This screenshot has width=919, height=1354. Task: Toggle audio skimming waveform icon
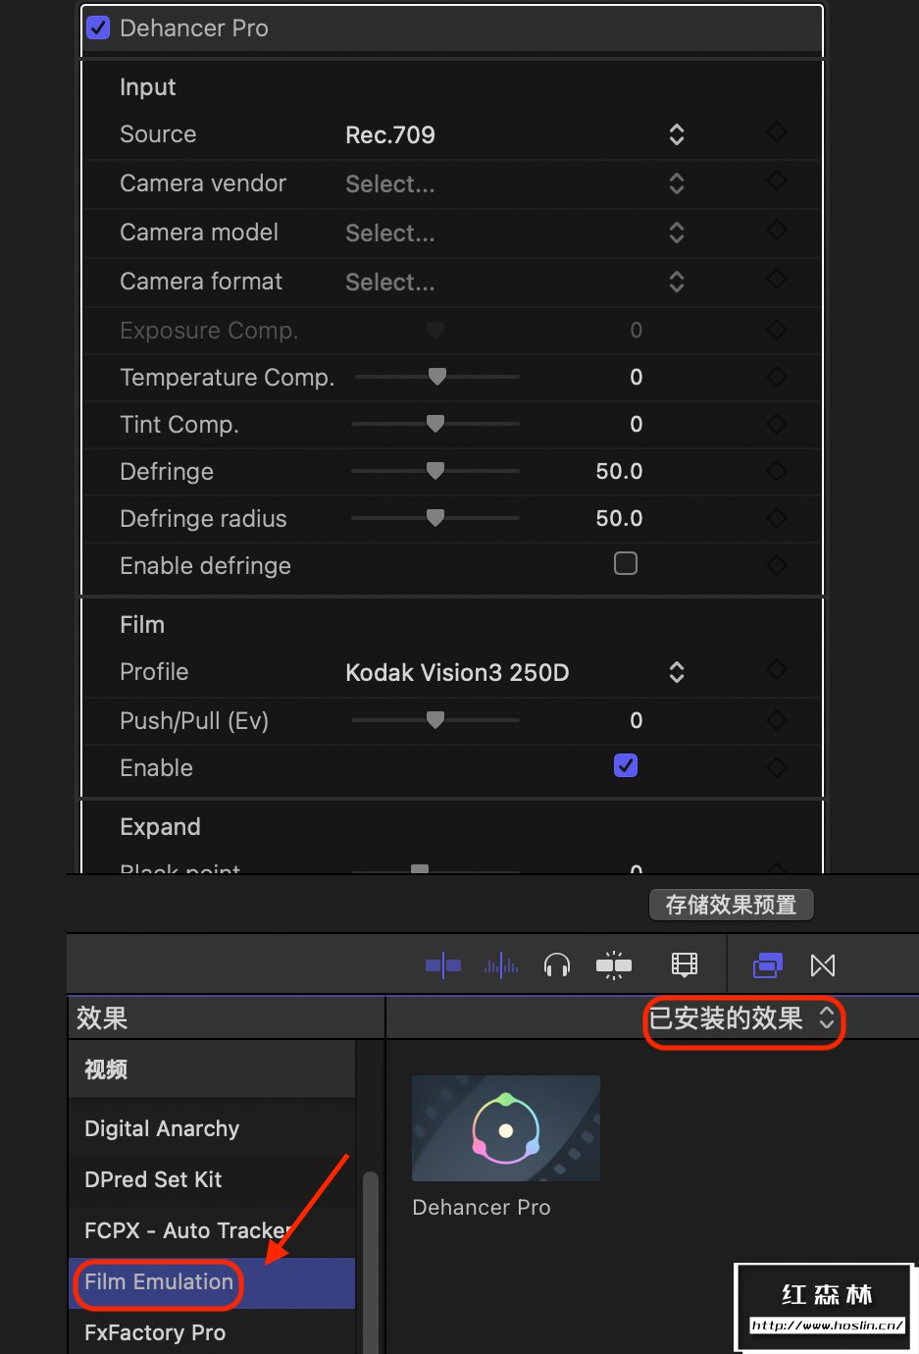[x=501, y=965]
